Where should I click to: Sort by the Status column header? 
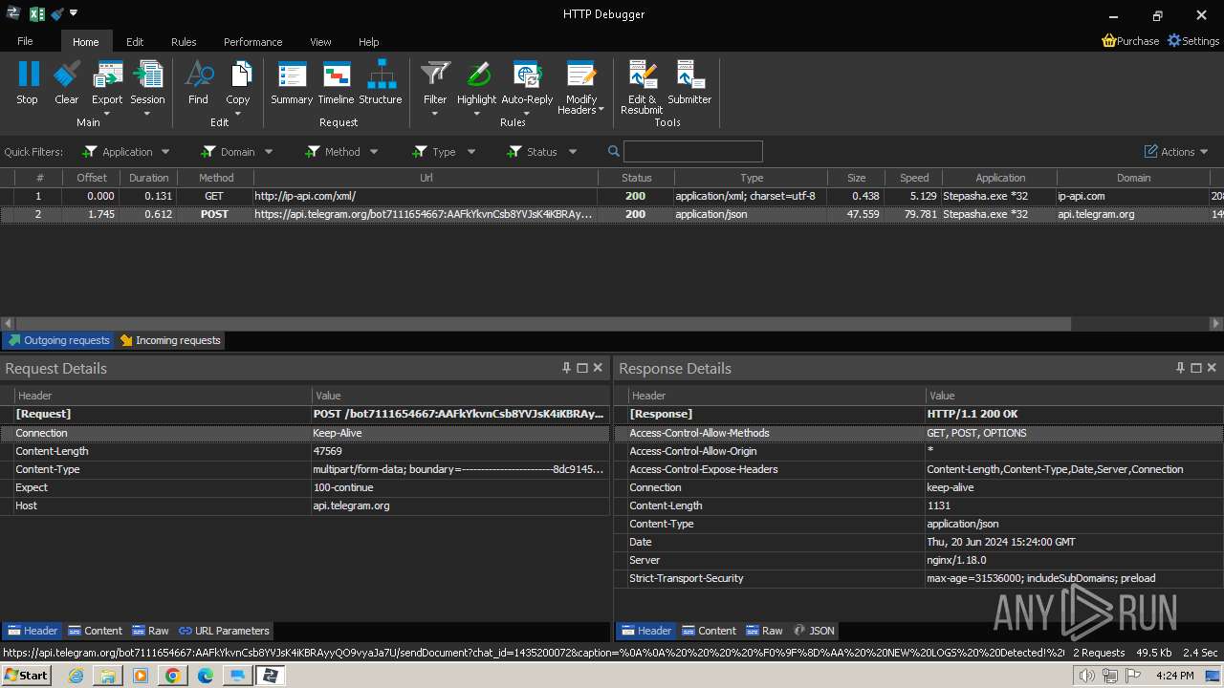click(x=636, y=178)
